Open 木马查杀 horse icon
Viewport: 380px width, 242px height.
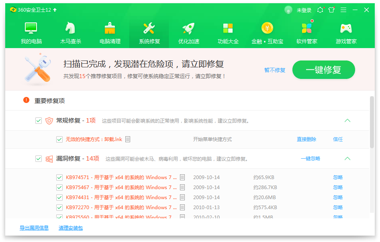tap(70, 28)
